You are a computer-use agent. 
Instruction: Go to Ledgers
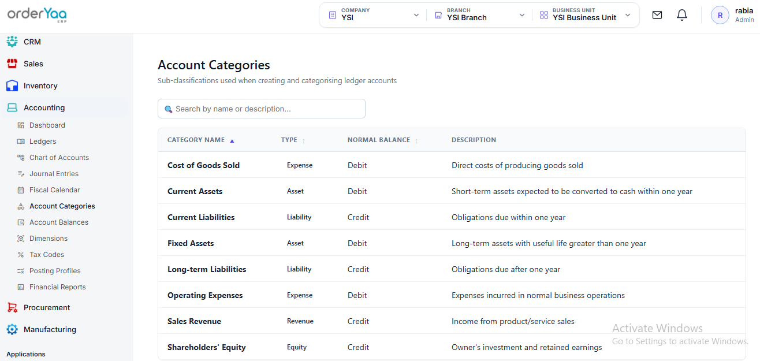click(43, 142)
